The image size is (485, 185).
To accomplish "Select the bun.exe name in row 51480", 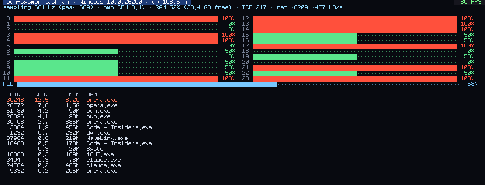I will tap(98, 111).
